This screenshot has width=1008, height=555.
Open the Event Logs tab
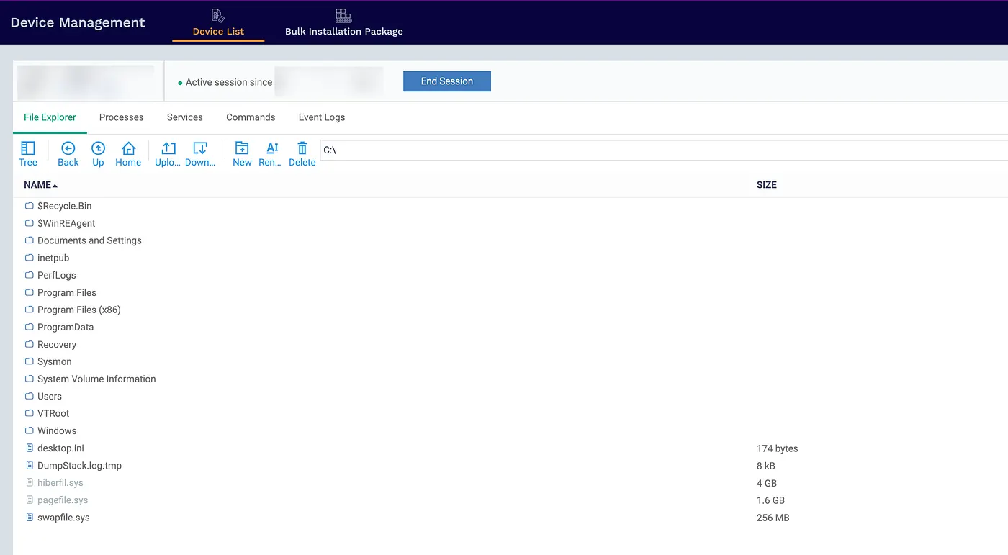(x=321, y=117)
